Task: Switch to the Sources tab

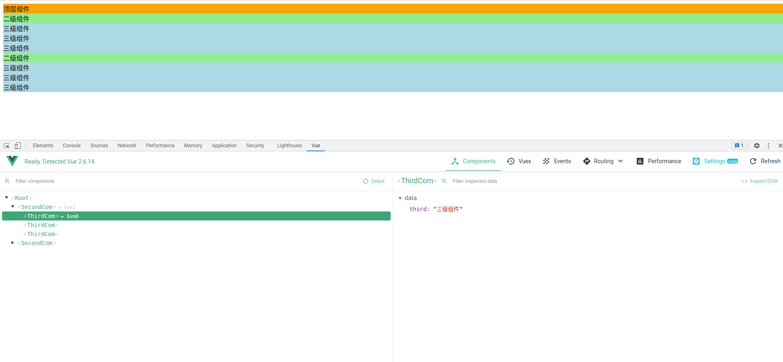Action: click(x=99, y=146)
